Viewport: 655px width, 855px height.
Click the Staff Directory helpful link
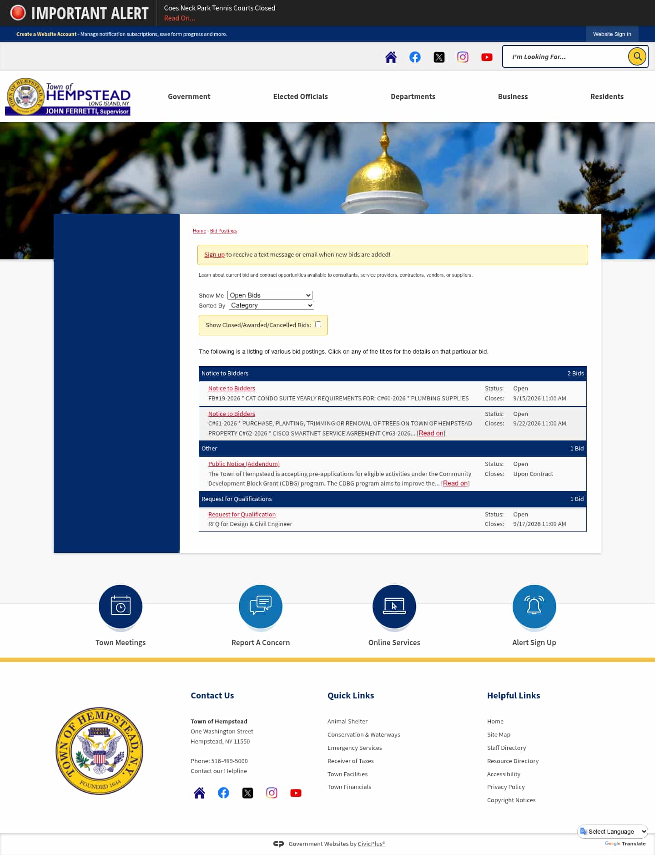point(506,748)
